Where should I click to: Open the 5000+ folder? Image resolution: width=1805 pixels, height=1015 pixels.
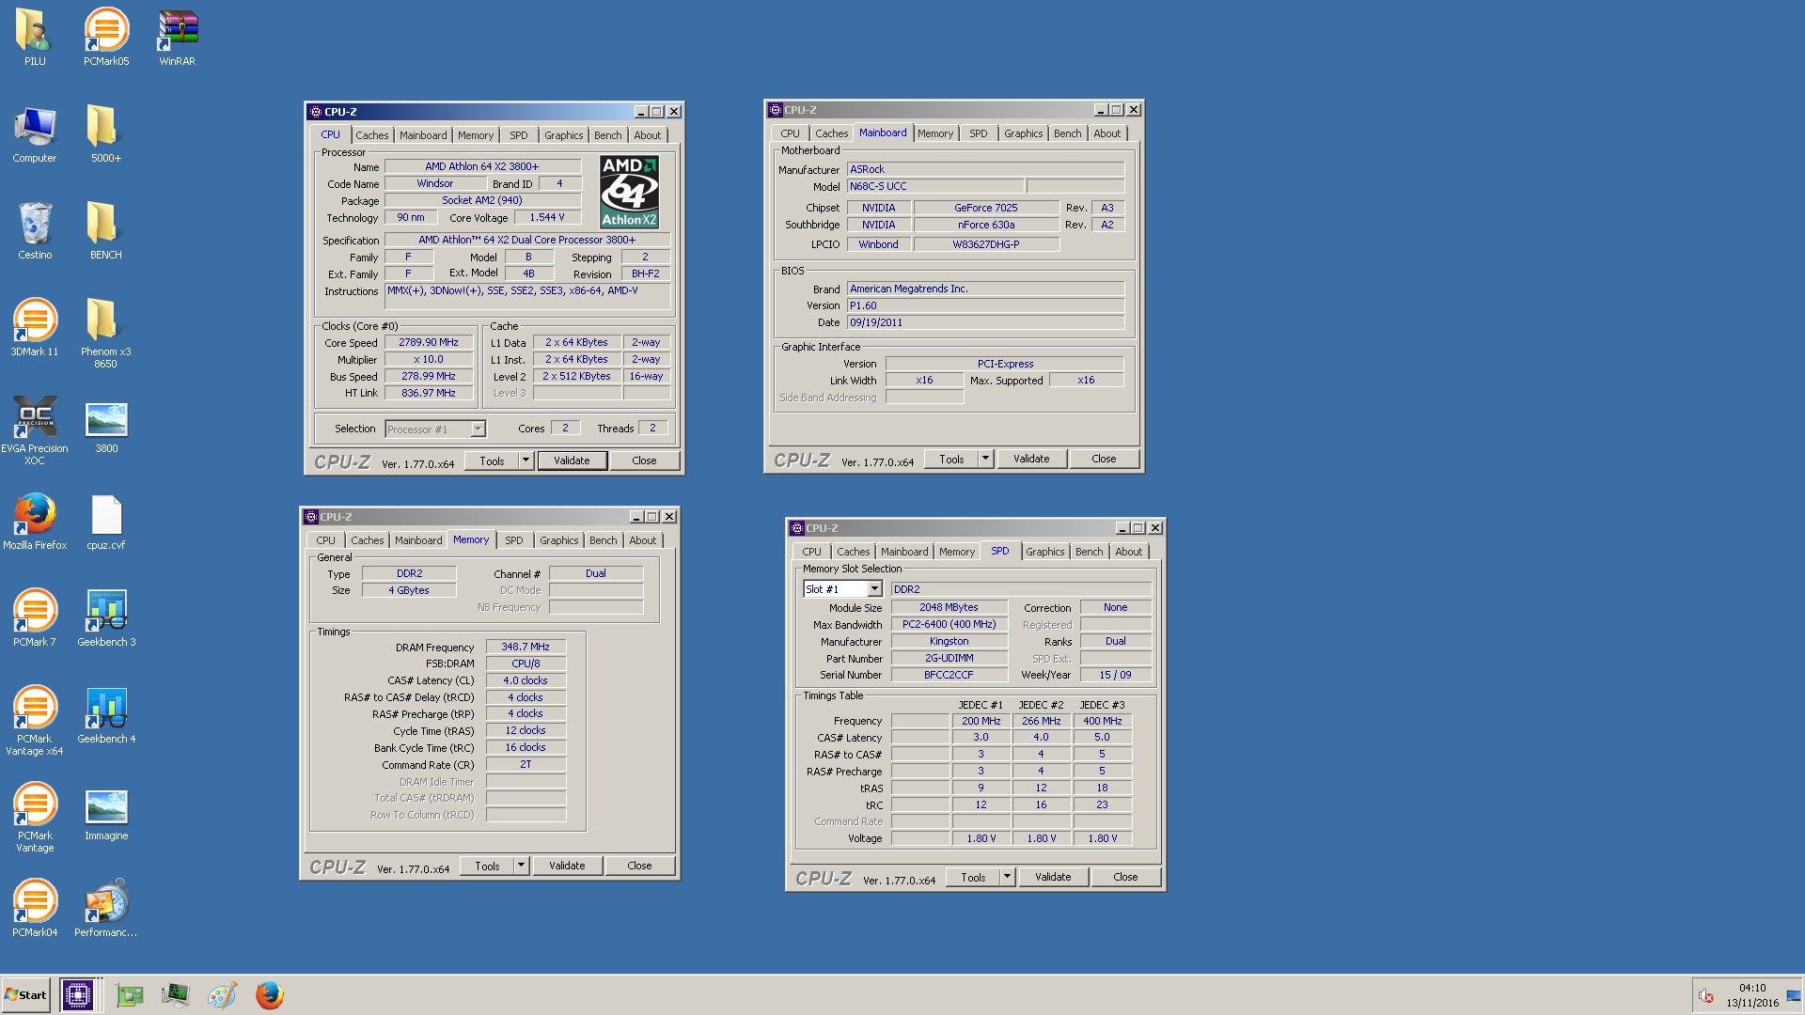106,134
